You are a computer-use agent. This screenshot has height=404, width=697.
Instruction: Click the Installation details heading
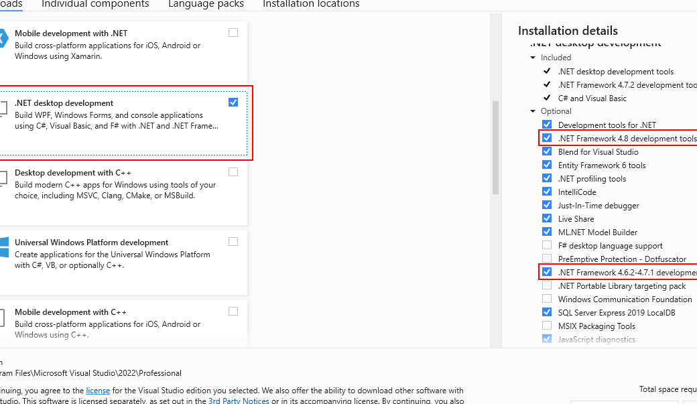(568, 31)
